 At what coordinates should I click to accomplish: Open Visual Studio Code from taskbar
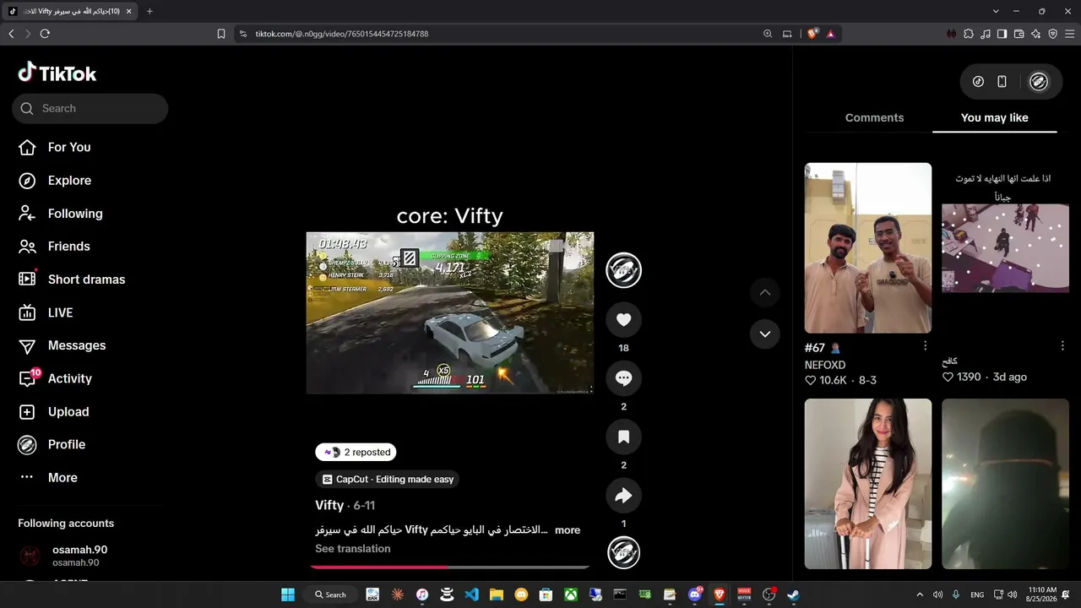(x=472, y=594)
